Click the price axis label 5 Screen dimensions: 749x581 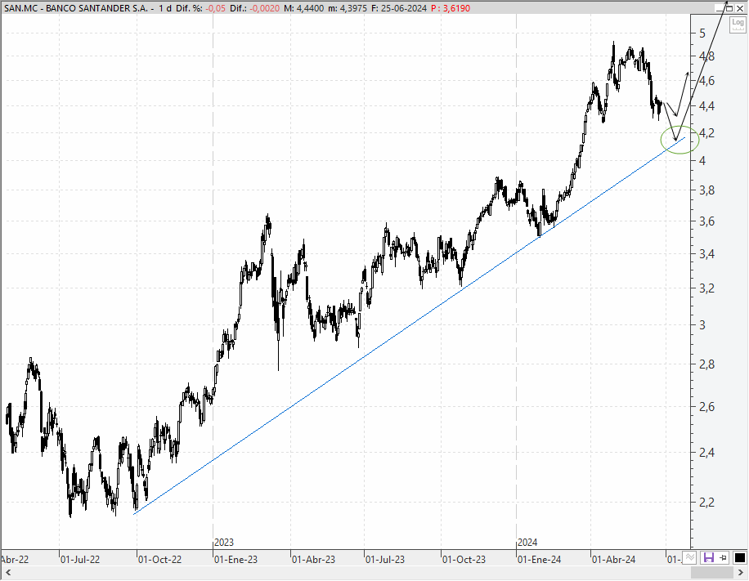click(702, 33)
